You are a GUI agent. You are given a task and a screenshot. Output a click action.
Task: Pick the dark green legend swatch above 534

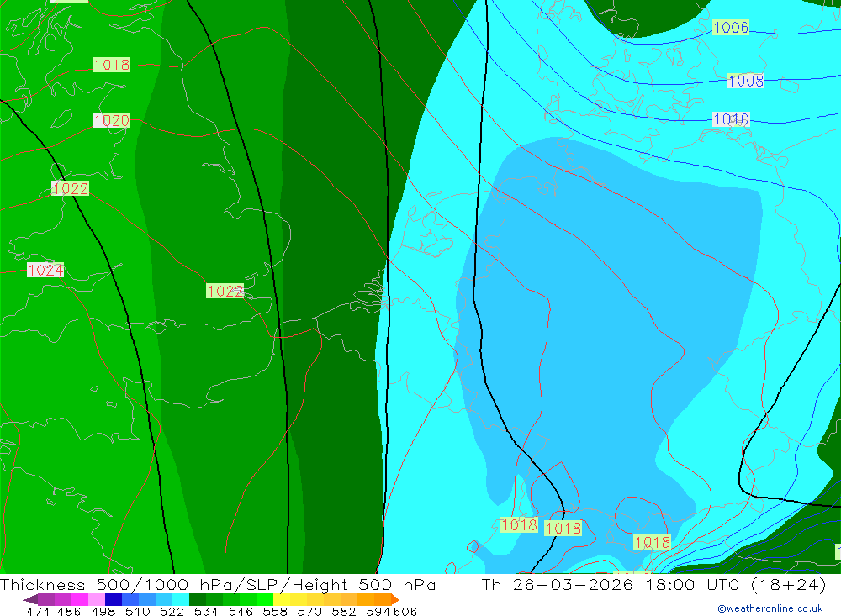coord(198,599)
